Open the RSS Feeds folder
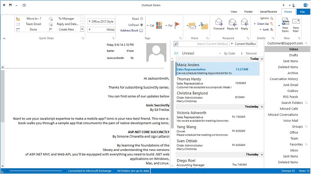Screen dimensions: 311x174 point(290,96)
